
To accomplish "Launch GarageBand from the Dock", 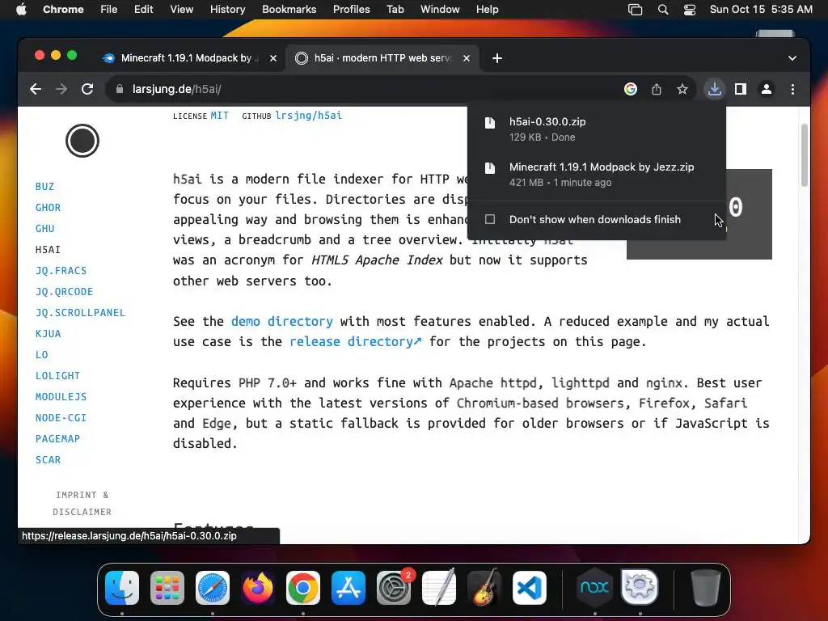I will click(484, 588).
